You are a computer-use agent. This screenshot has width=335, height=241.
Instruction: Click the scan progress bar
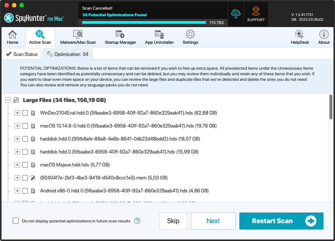click(x=144, y=23)
